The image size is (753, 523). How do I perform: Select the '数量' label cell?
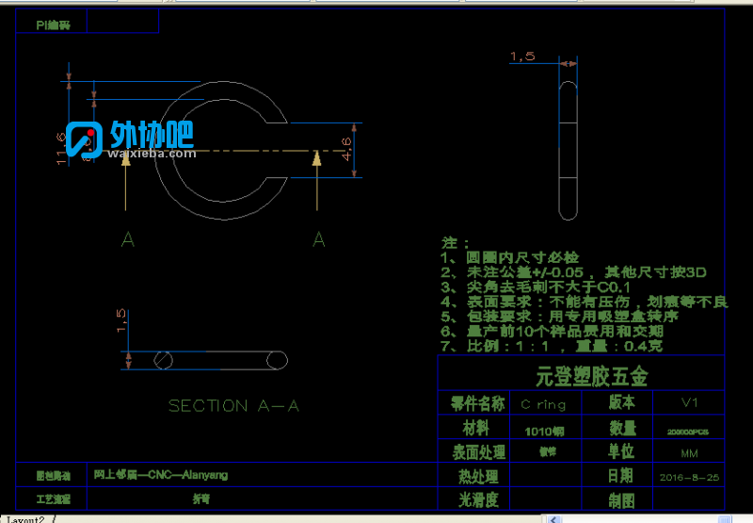point(623,428)
